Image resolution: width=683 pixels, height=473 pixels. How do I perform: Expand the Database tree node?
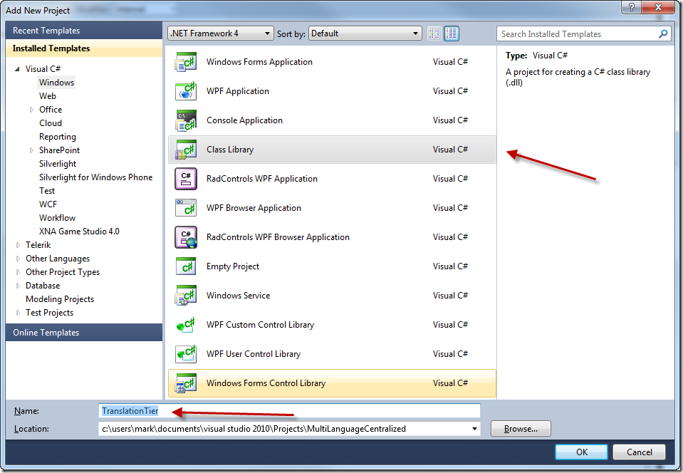click(x=18, y=286)
